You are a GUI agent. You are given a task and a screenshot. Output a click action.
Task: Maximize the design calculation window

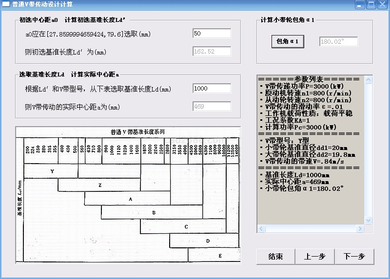click(x=371, y=5)
